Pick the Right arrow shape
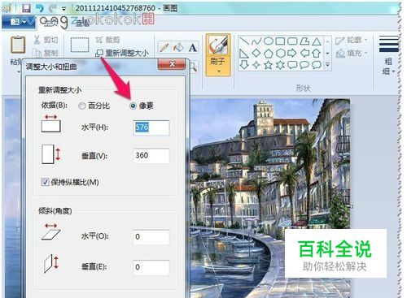The height and width of the screenshot is (298, 407). click(x=292, y=53)
